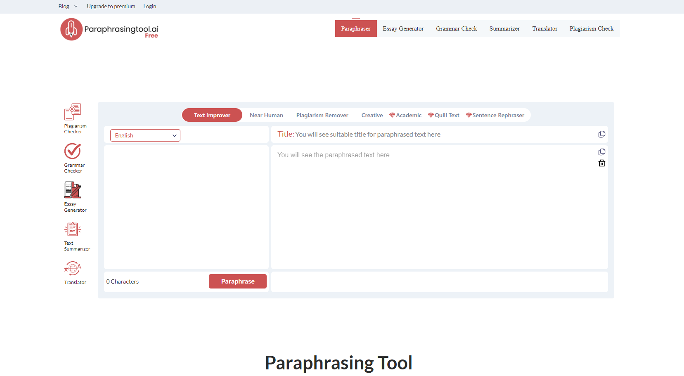Select the Academic mode label
Image resolution: width=684 pixels, height=376 pixels.
point(409,115)
